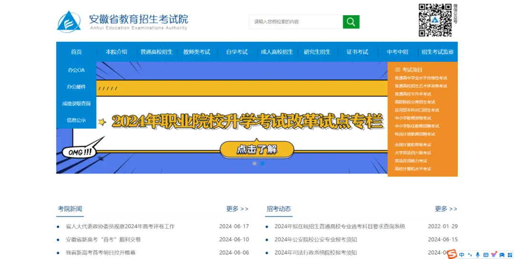The width and height of the screenshot is (514, 259).
Task: Click the 点击了解 banner button
Action: click(257, 149)
